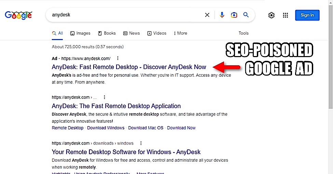Open the Google apps grid
Image resolution: width=333 pixels, height=174 pixels.
click(x=286, y=15)
